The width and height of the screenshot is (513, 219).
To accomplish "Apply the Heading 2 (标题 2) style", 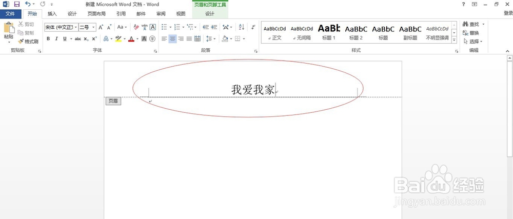I will 356,33.
